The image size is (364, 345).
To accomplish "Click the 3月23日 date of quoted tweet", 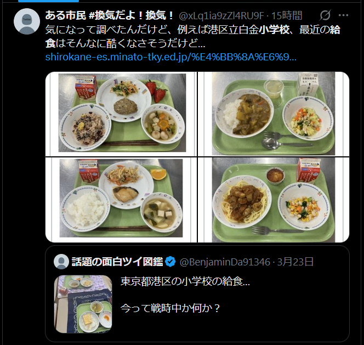I will tap(295, 262).
